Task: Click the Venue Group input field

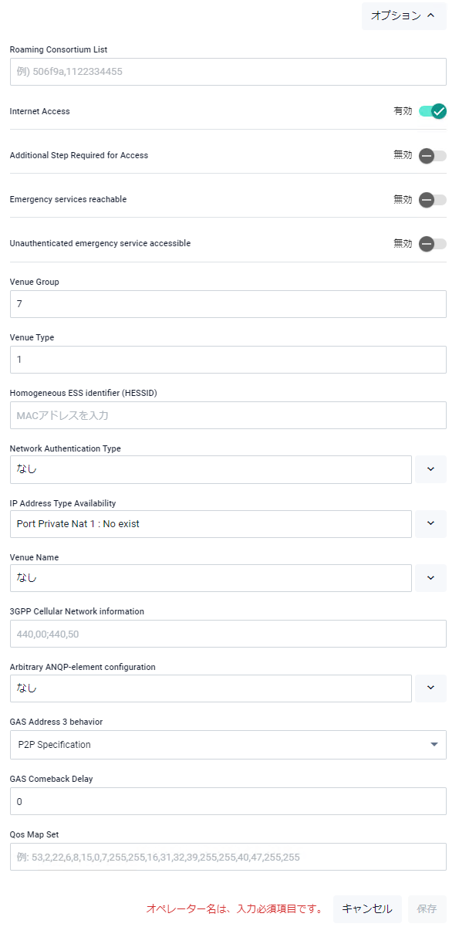Action: pos(228,304)
